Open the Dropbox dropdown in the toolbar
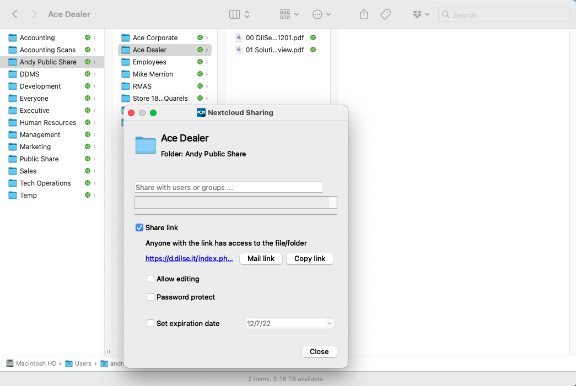Viewport: 576px width, 386px height. click(x=421, y=14)
